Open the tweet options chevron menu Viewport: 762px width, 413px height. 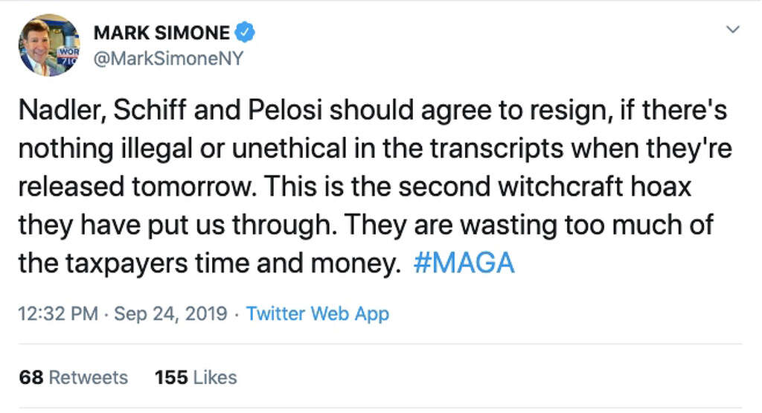pos(733,30)
